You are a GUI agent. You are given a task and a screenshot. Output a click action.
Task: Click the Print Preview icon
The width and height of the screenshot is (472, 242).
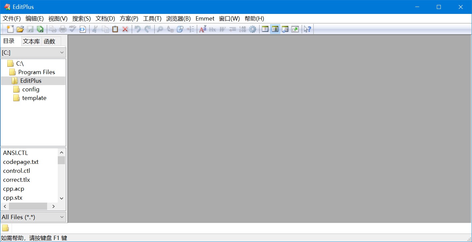tap(52, 29)
